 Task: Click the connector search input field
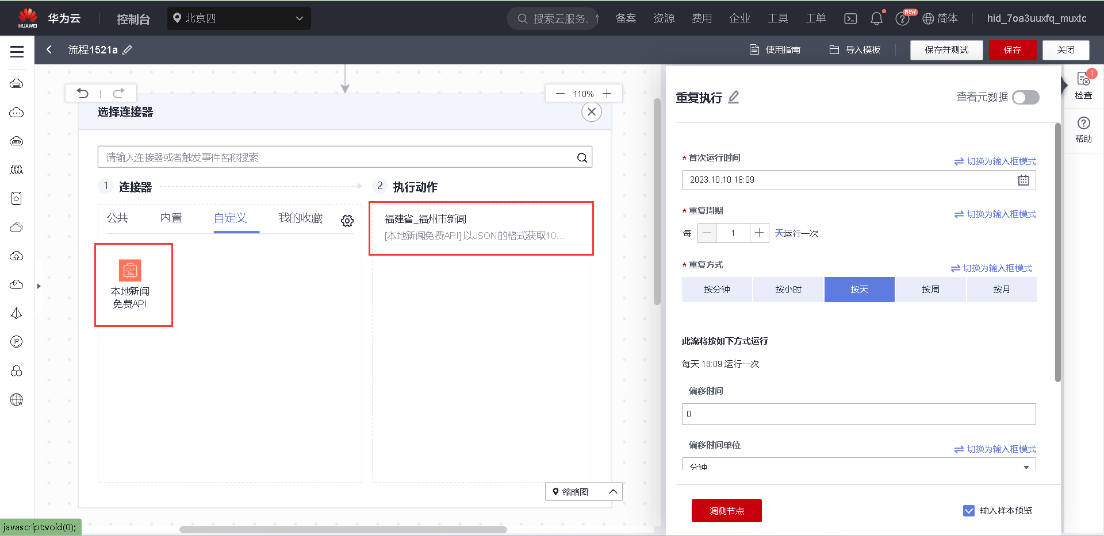pyautogui.click(x=344, y=157)
